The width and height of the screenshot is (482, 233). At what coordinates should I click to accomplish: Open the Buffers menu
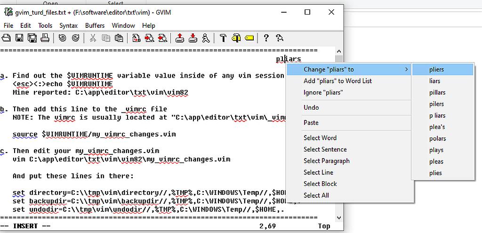[x=95, y=25]
